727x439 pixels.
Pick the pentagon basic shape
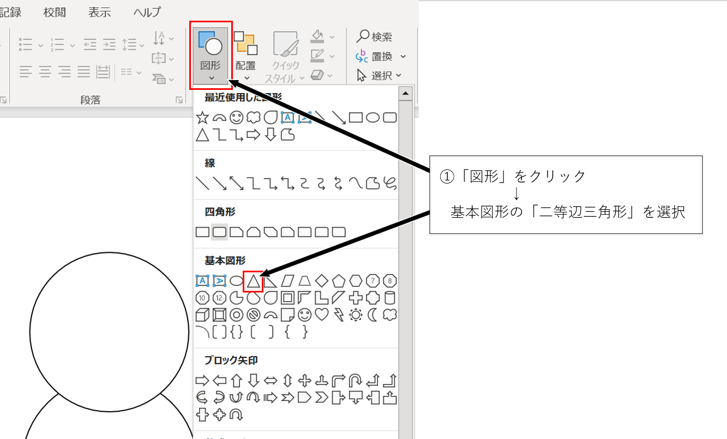click(339, 281)
